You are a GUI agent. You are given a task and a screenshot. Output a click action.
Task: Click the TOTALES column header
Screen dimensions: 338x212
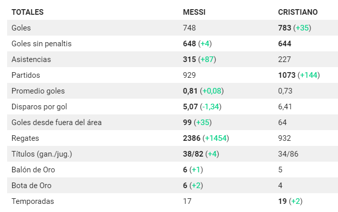[28, 12]
